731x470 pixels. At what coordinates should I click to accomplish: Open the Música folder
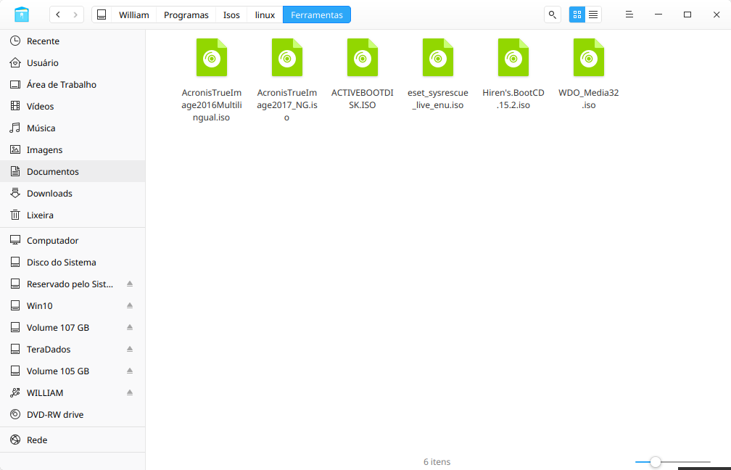(x=73, y=128)
